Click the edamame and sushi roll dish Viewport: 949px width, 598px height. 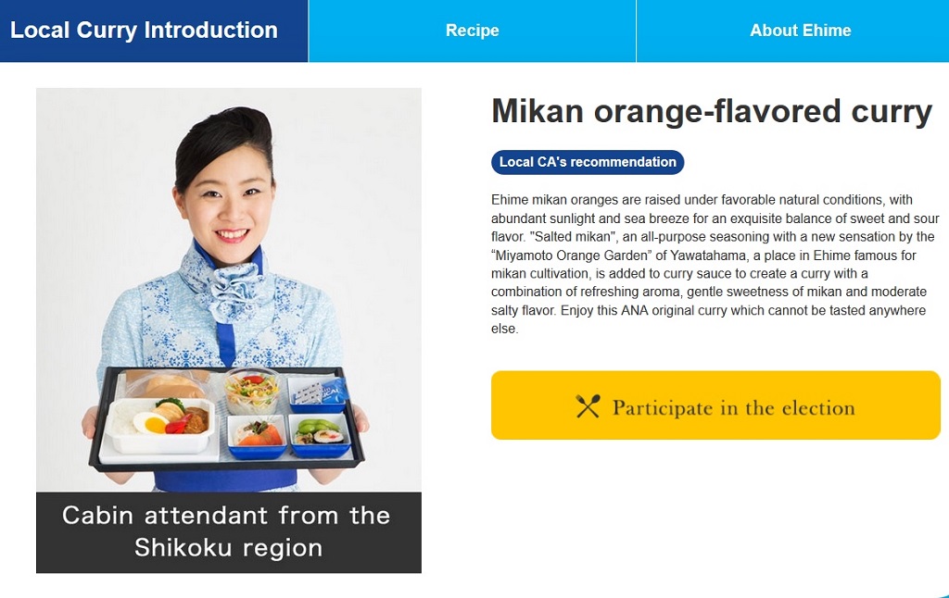[x=320, y=435]
